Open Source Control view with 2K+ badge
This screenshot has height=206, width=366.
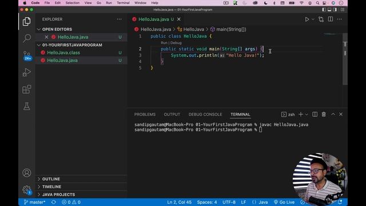(x=27, y=56)
